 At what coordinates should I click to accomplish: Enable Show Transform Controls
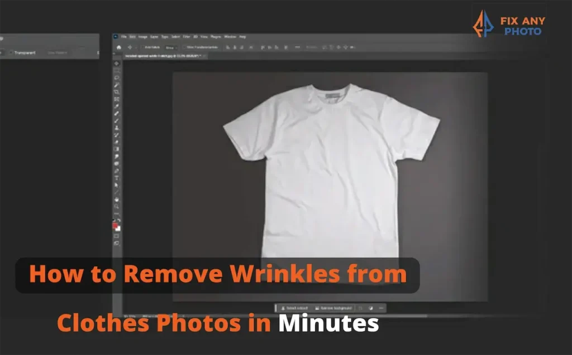click(x=184, y=47)
